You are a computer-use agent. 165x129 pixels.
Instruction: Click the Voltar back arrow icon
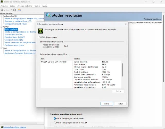(2, 10)
